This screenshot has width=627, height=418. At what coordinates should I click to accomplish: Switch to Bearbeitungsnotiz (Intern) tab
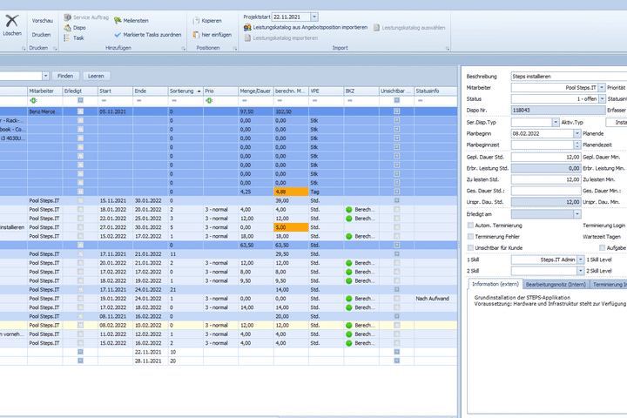[556, 284]
